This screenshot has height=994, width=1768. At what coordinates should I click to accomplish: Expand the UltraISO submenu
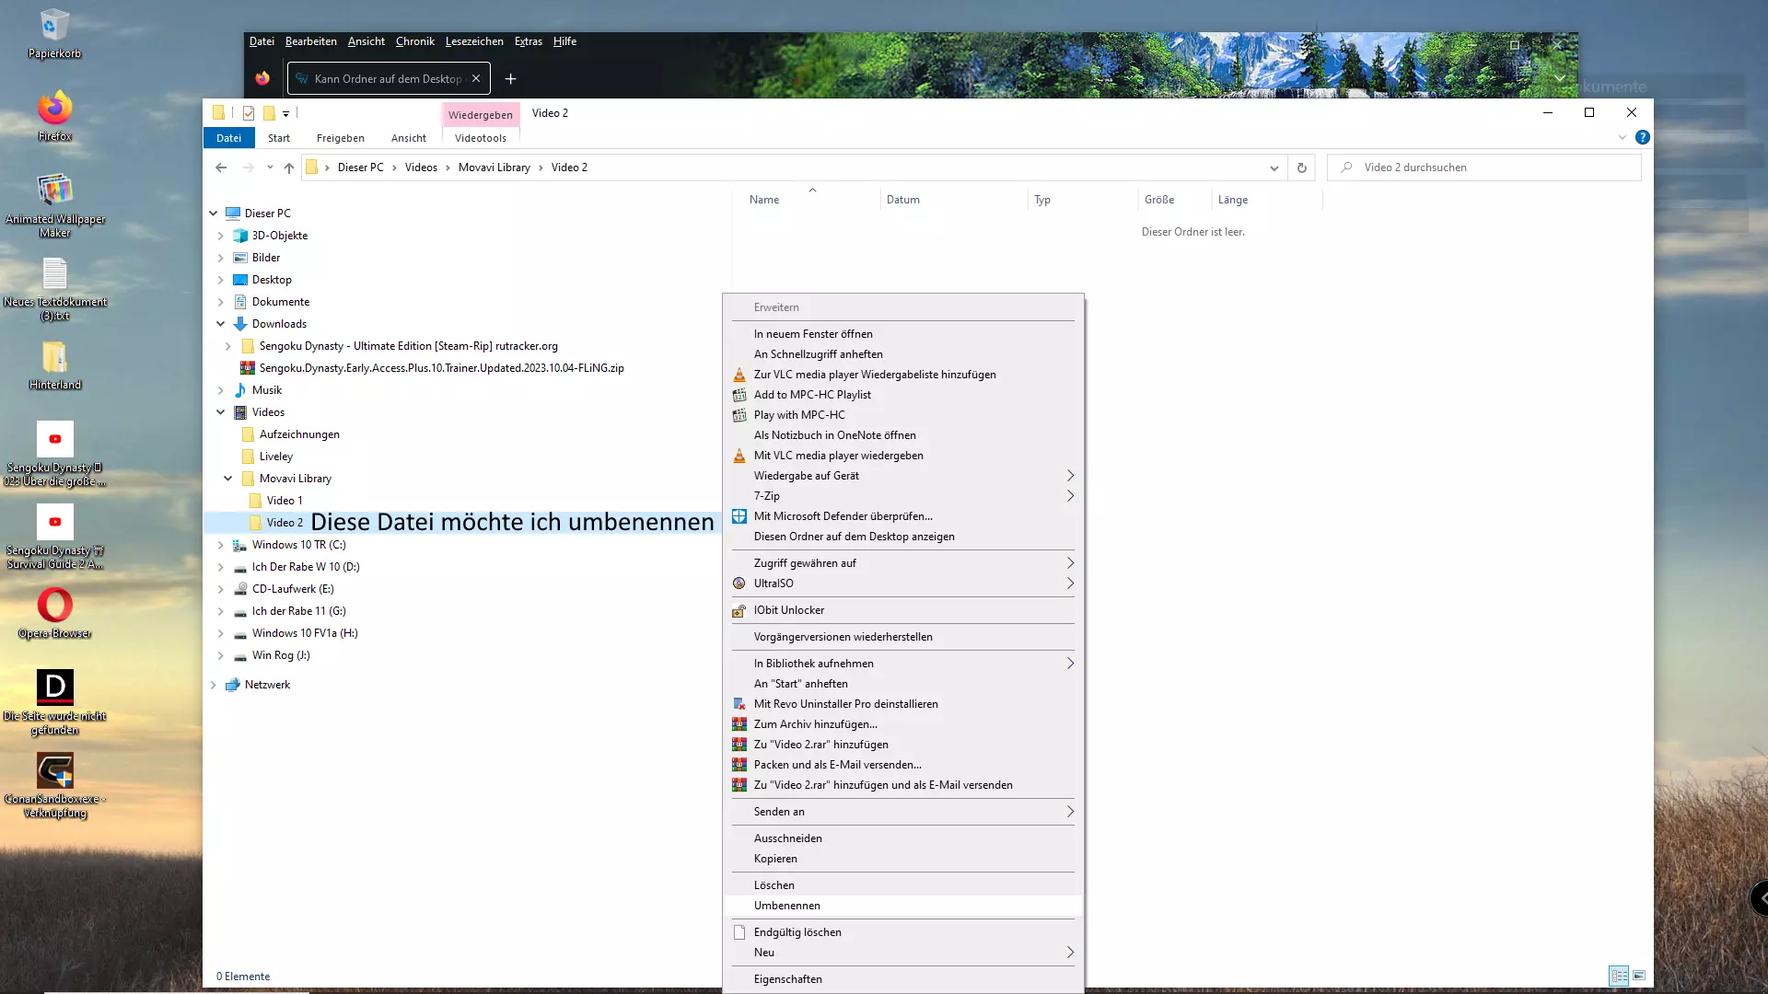coord(902,584)
